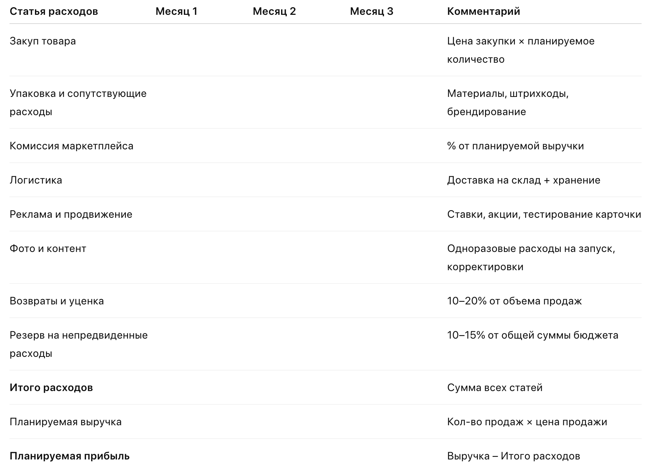The width and height of the screenshot is (645, 472).
Task: Select 'Резерв на непредвиденные расходы' cell
Action: pos(79,344)
